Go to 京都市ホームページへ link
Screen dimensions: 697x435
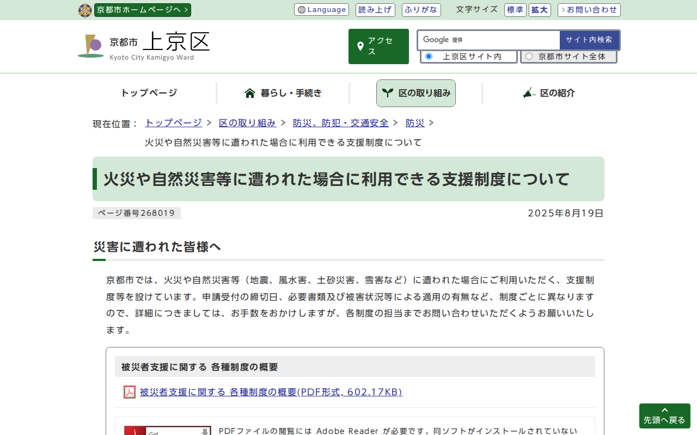coord(143,10)
